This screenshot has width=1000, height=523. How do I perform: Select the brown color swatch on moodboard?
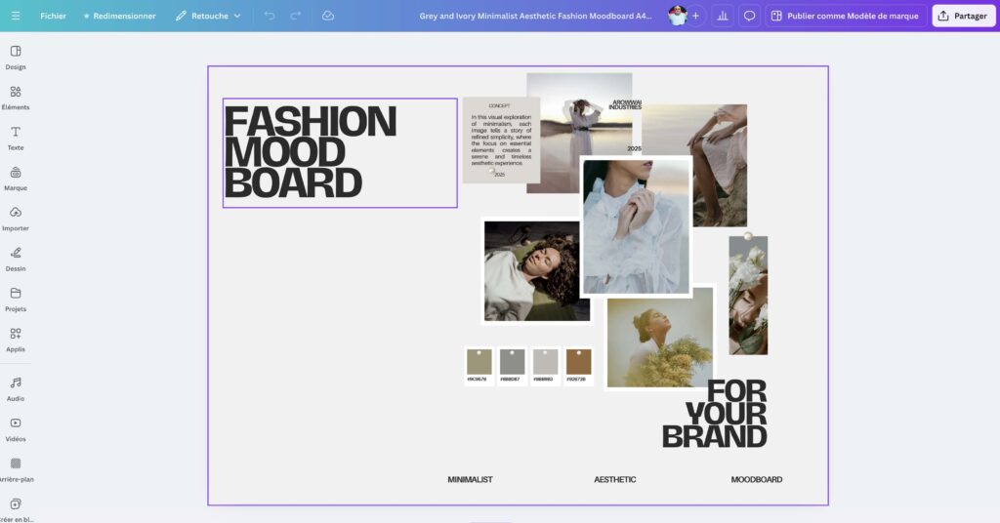tap(578, 362)
